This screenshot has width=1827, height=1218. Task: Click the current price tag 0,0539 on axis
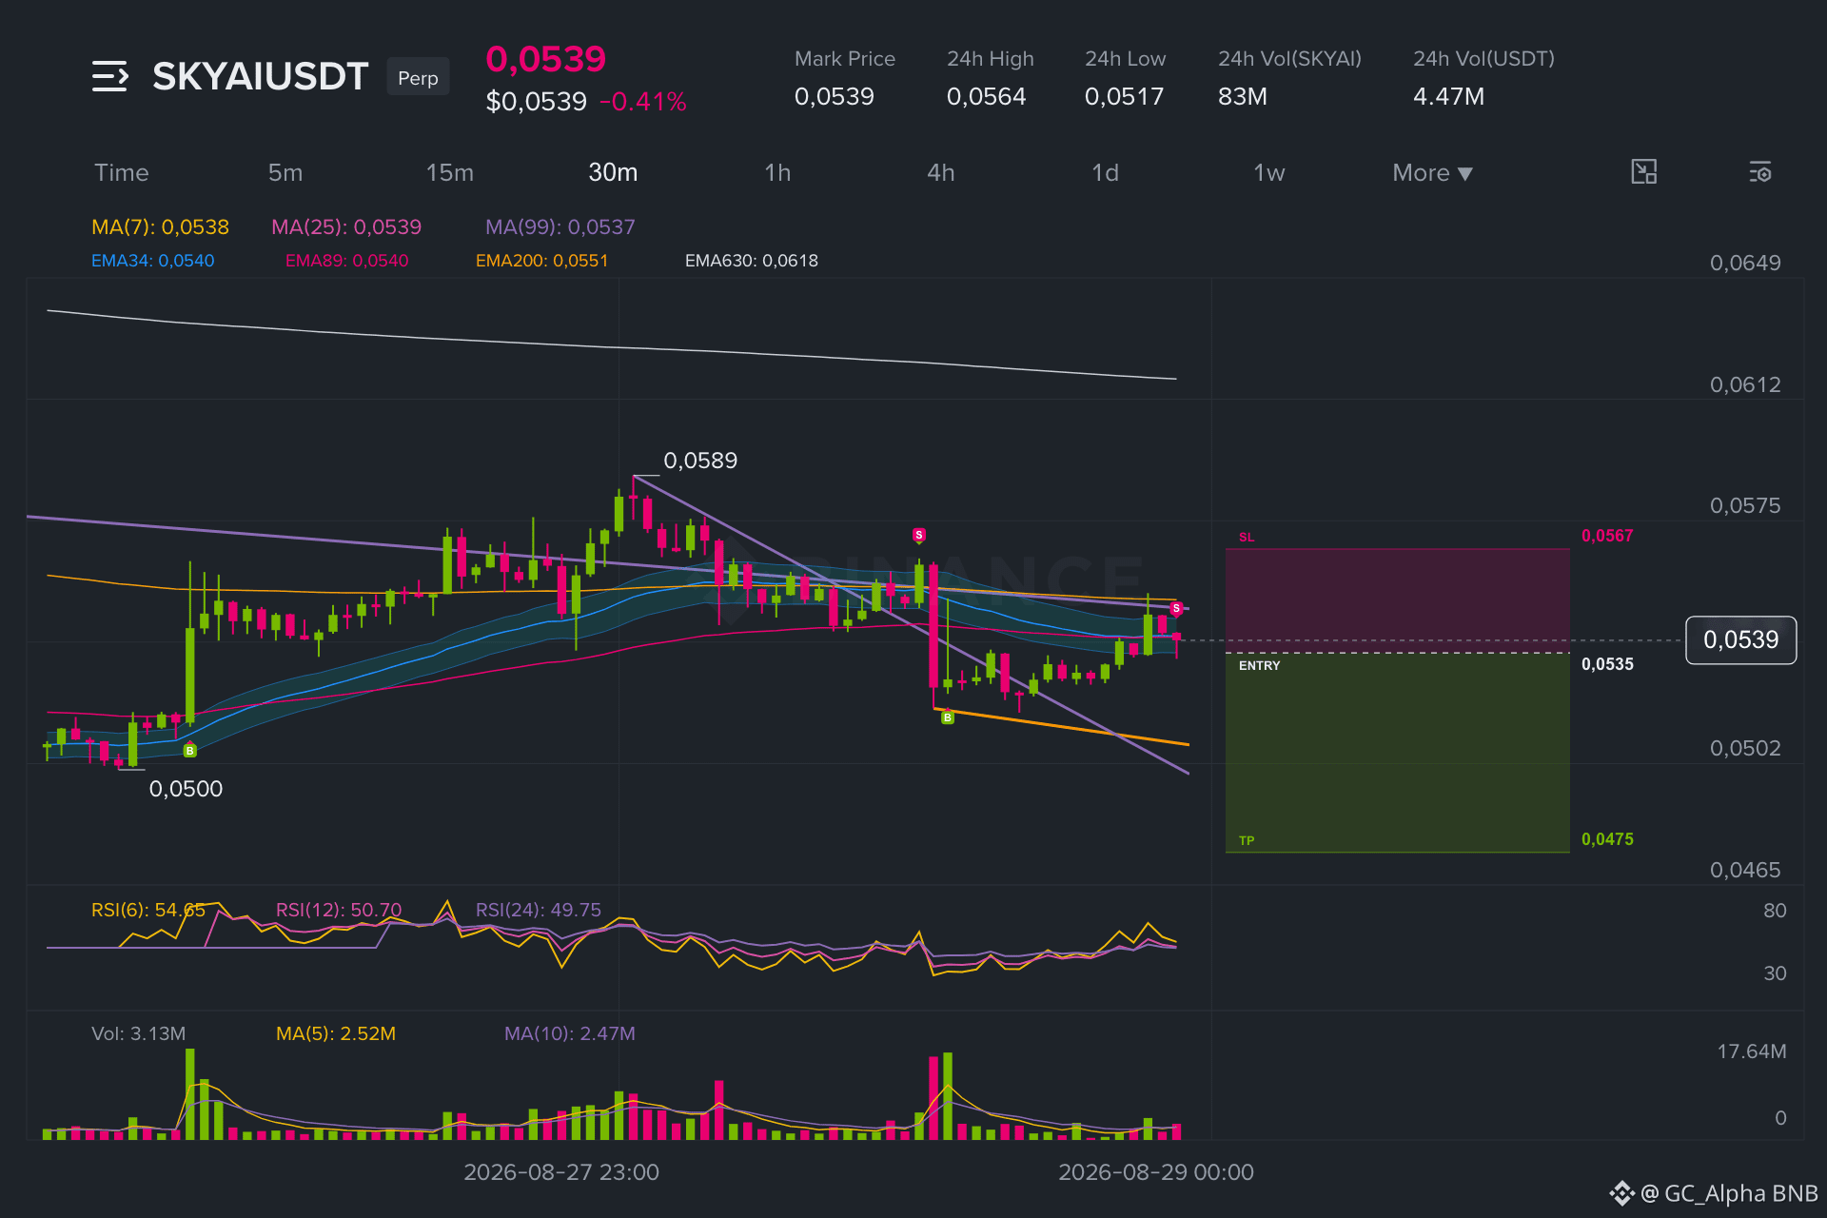pos(1741,639)
